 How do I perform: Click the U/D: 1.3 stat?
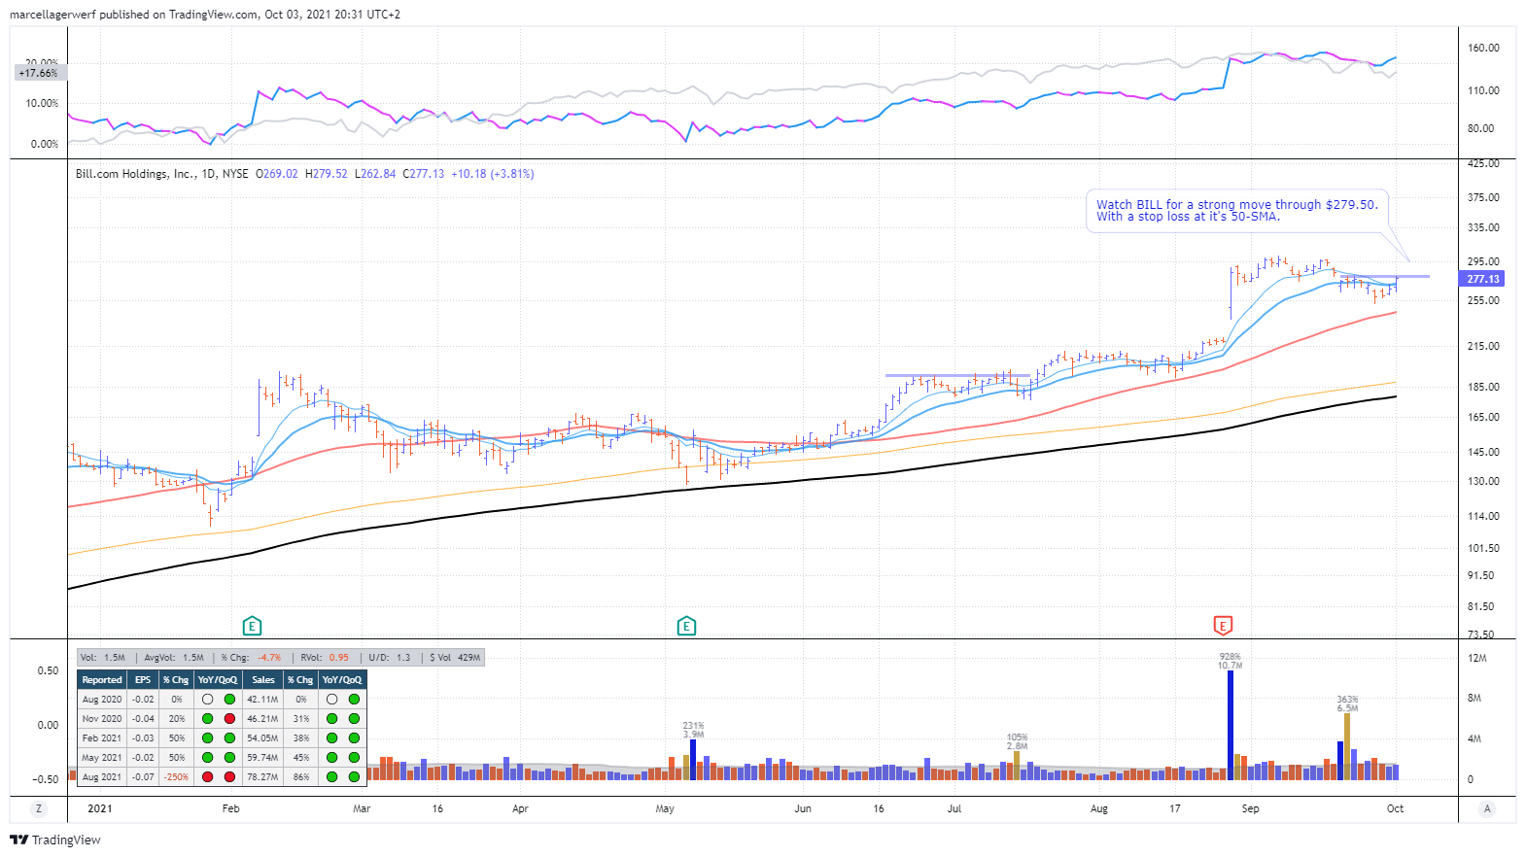(389, 658)
